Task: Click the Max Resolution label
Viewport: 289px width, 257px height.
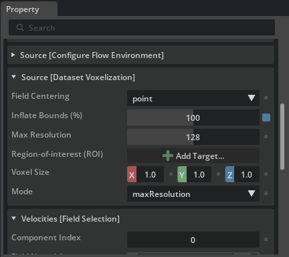Action: [41, 135]
